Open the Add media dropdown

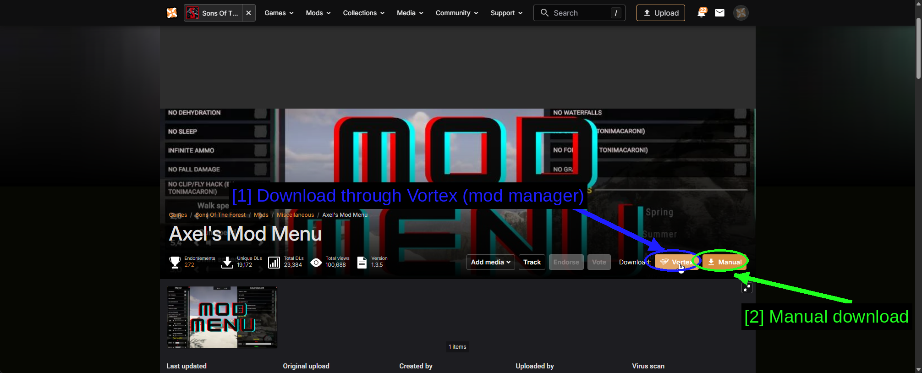[490, 262]
